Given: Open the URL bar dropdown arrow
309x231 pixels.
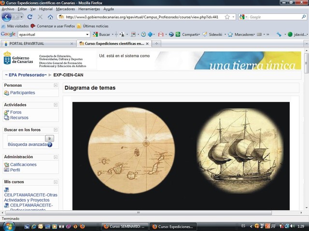Looking at the screenshot, I should [x=234, y=17].
